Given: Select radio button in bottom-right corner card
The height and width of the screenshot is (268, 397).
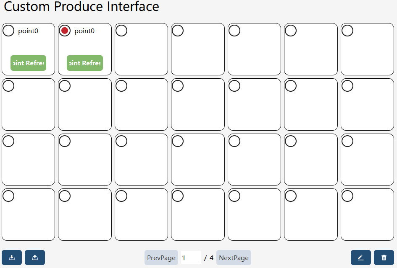Looking at the screenshot, I should (347, 196).
